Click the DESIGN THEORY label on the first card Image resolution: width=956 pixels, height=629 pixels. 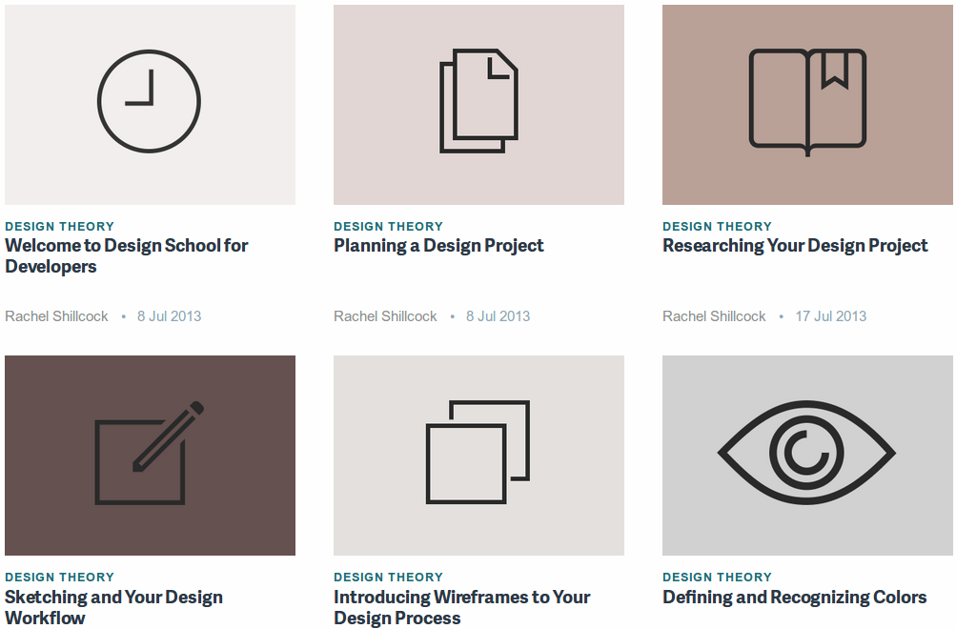click(59, 227)
